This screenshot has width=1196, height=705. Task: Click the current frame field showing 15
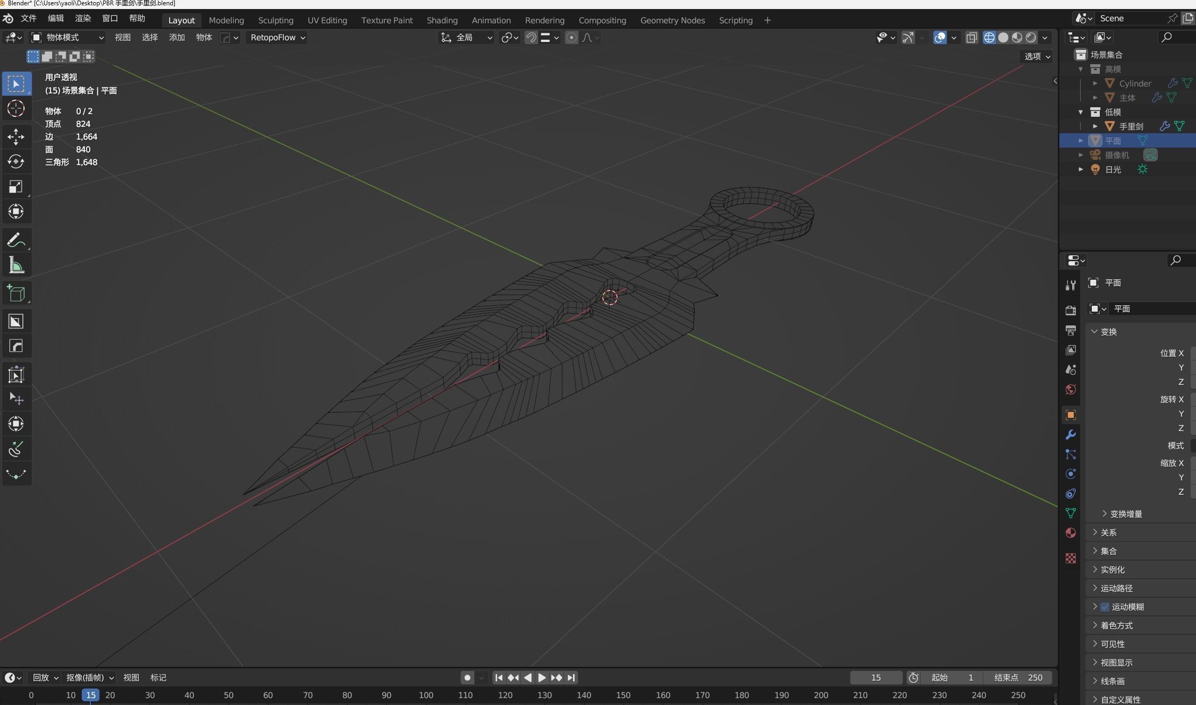tap(875, 677)
